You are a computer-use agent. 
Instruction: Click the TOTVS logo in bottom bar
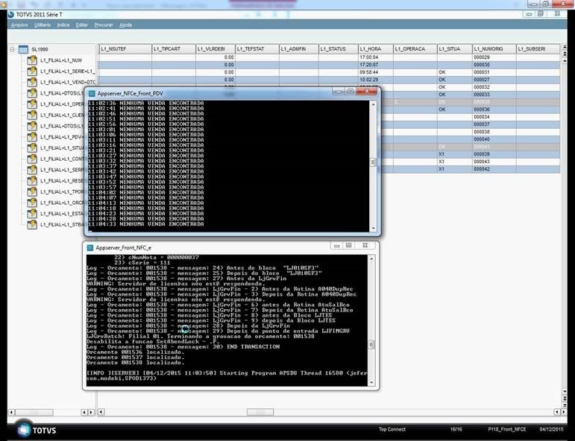37,430
